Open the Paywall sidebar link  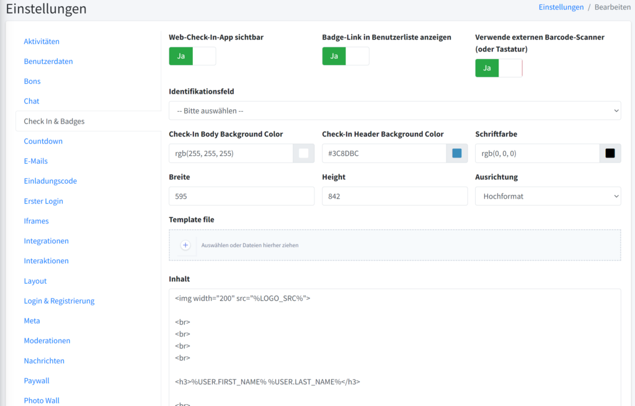[x=37, y=381]
